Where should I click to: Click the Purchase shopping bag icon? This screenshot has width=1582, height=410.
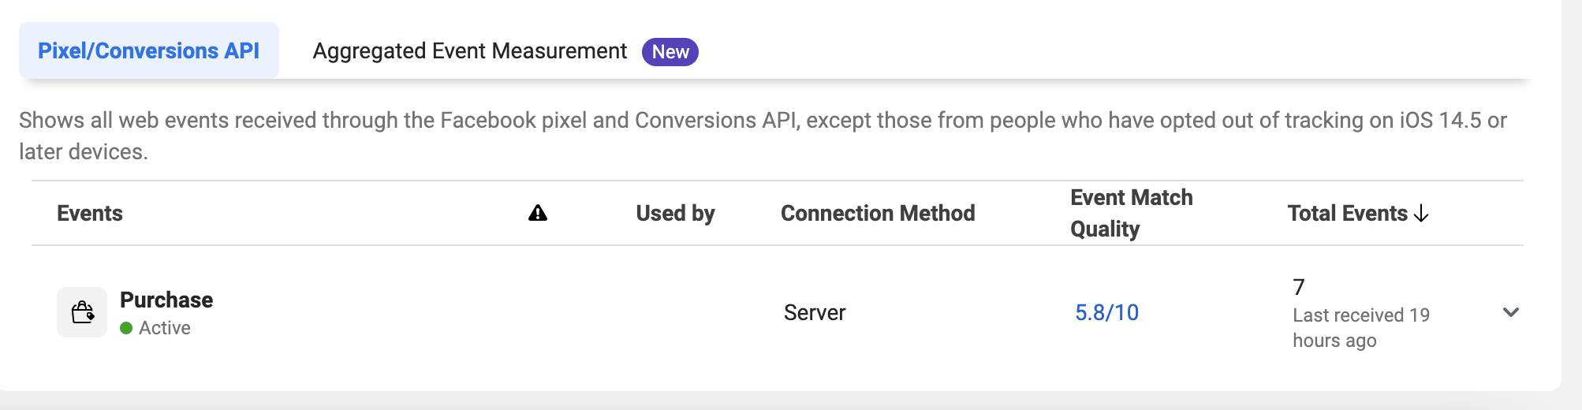click(x=82, y=312)
